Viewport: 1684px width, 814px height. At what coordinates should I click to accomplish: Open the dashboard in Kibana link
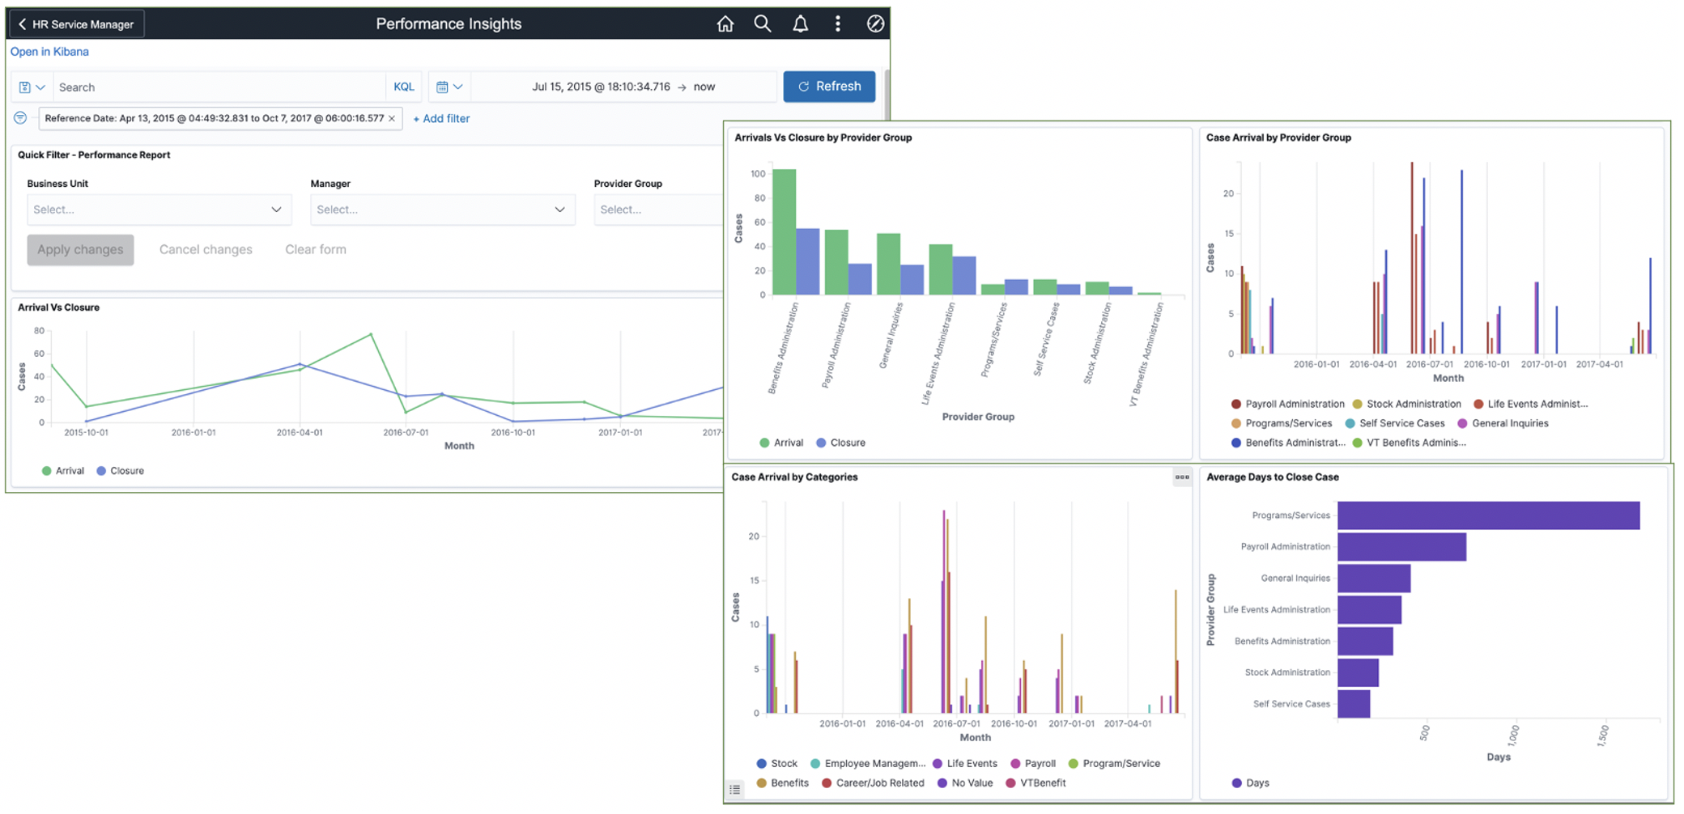coord(49,51)
